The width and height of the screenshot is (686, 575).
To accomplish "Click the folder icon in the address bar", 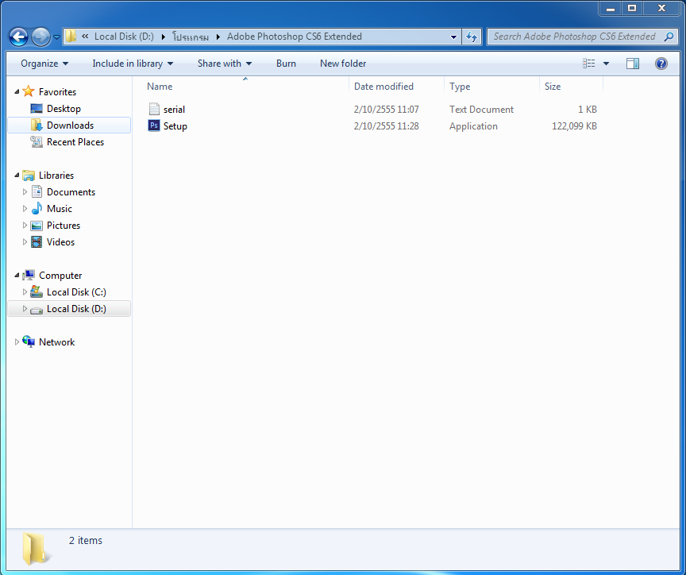I will (x=71, y=37).
